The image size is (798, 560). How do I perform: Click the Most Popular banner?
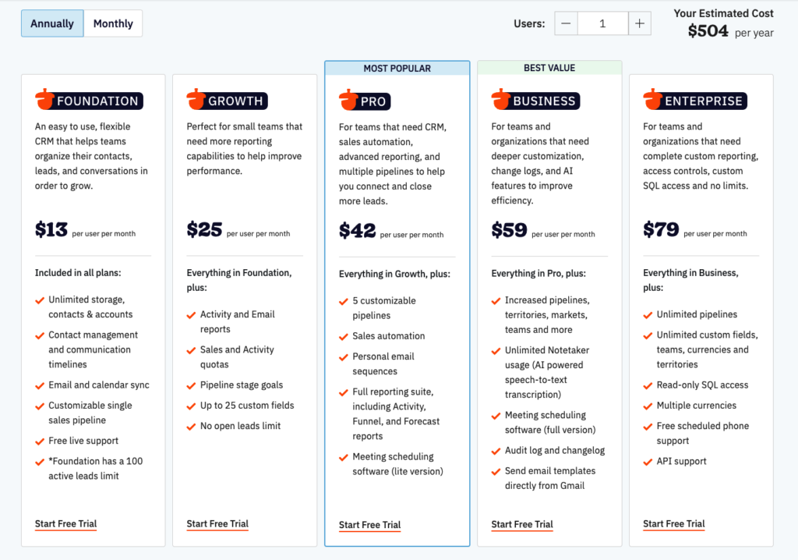coord(397,69)
